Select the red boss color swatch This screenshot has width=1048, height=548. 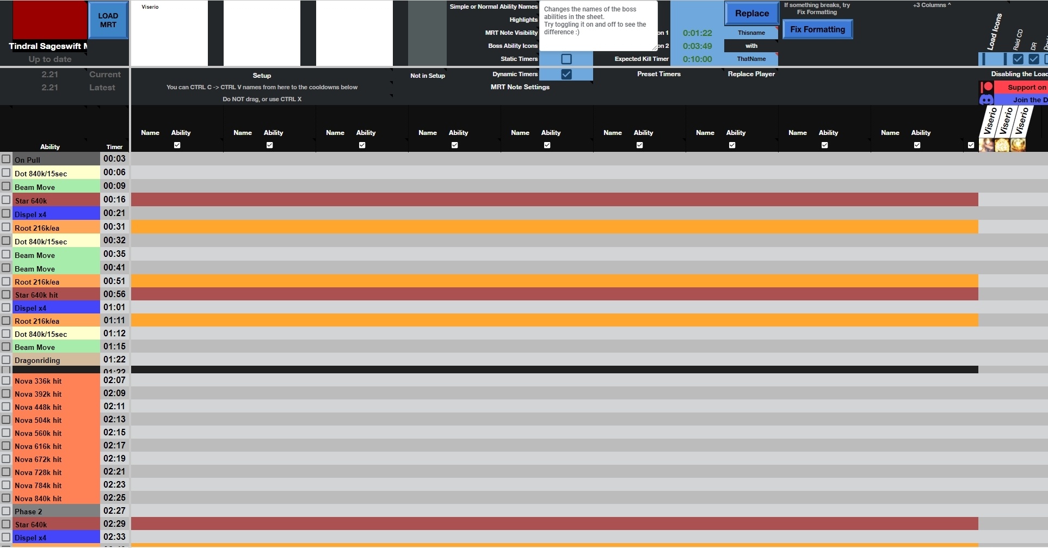50,20
